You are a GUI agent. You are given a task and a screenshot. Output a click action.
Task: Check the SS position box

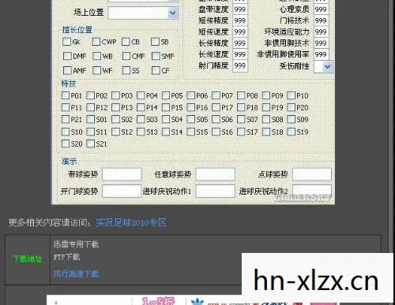126,70
